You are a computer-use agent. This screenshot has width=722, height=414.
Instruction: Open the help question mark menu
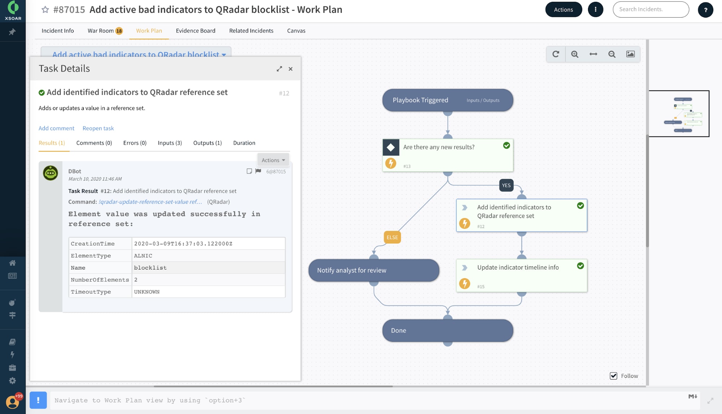click(705, 10)
